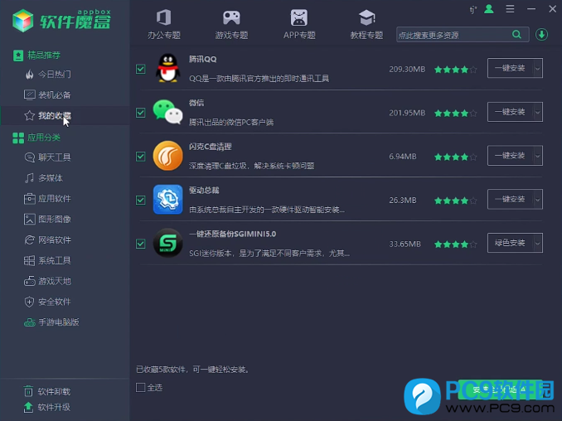Click 绿色安装 for SGIMINI5.0
The image size is (562, 421).
[511, 243]
